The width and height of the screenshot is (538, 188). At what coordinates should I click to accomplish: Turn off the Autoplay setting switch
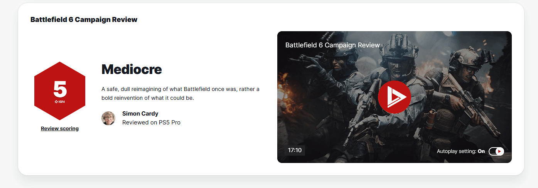point(496,151)
